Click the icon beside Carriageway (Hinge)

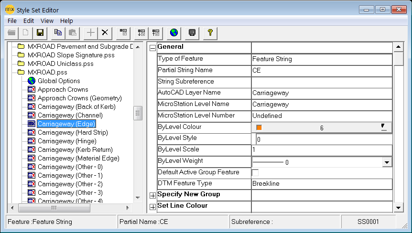pos(32,141)
